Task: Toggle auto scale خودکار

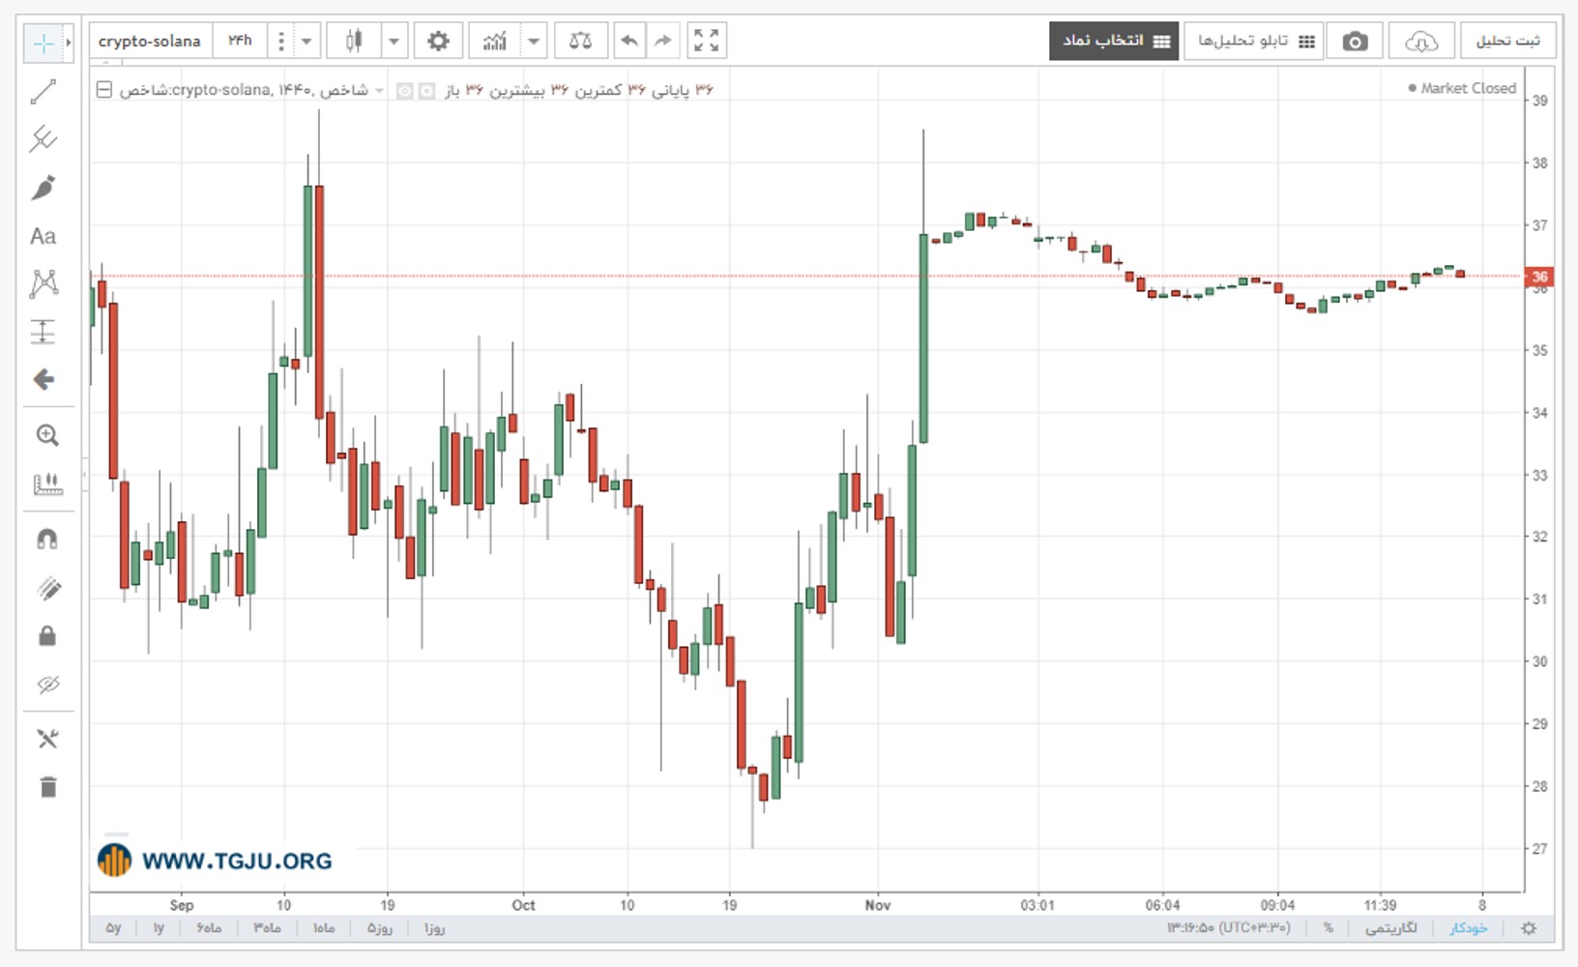Action: [1468, 928]
